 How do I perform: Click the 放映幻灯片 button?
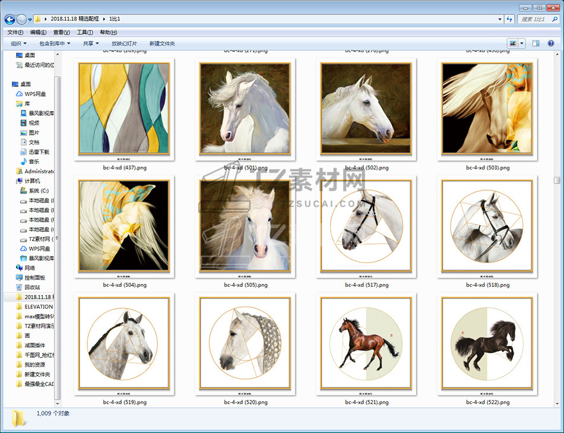[124, 43]
